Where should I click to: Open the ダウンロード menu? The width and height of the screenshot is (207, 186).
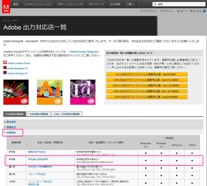(96, 4)
